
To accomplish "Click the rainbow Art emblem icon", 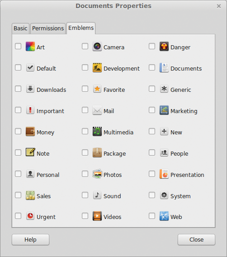I will click(30, 47).
